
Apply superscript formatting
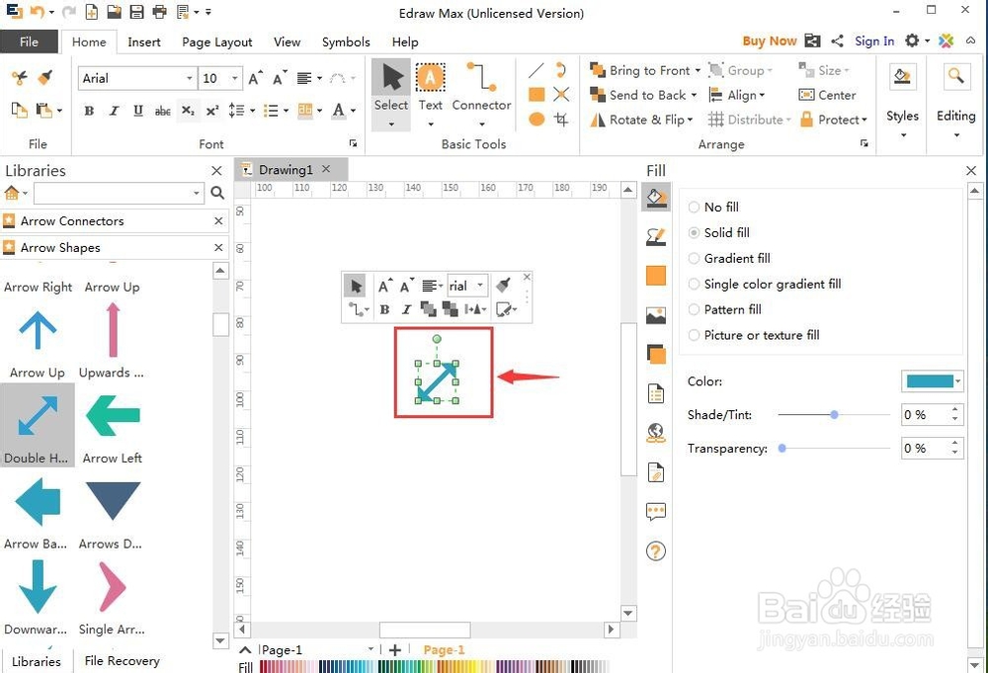point(212,111)
